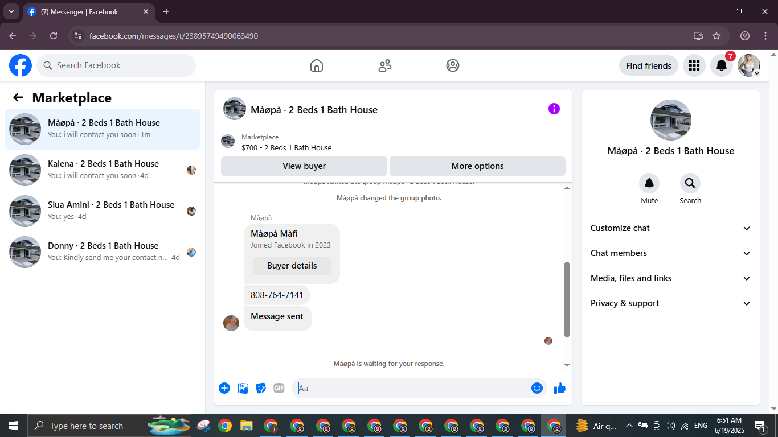Viewport: 778px width, 437px height.
Task: Open the taskbar clock and date
Action: click(728, 426)
